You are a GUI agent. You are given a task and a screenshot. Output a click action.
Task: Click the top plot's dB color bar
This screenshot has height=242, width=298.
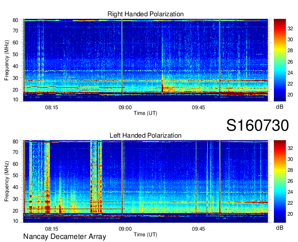point(280,60)
